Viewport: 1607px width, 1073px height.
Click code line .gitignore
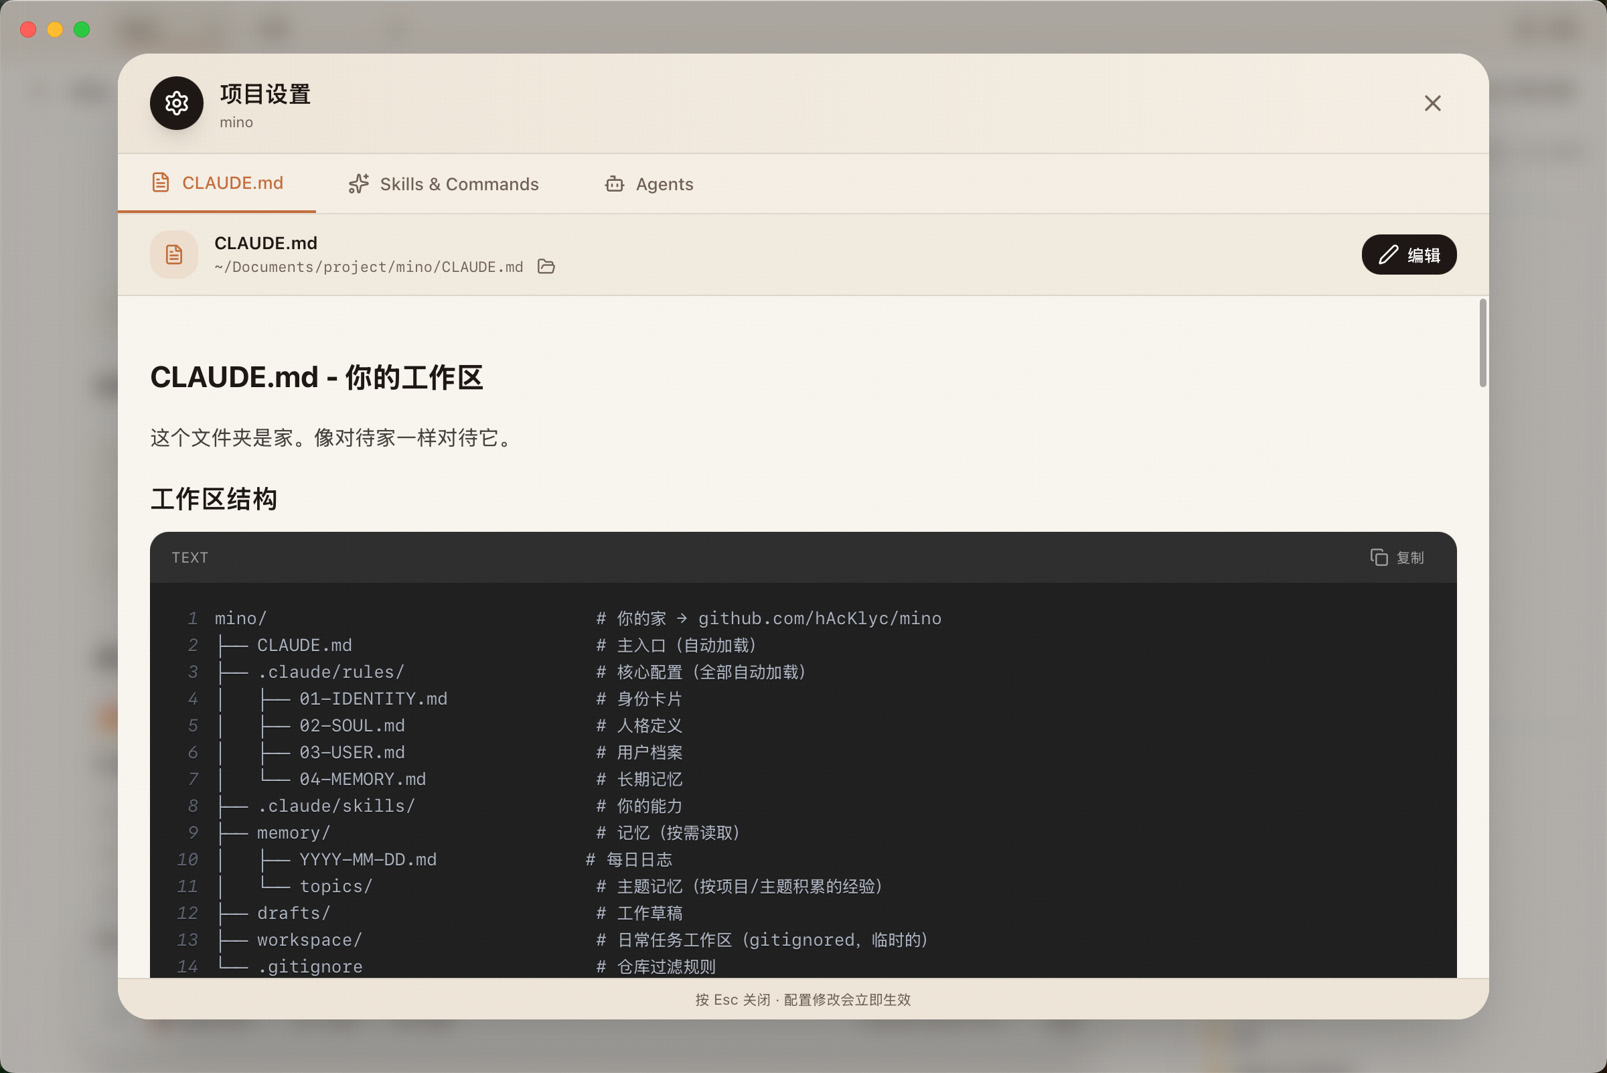(x=310, y=967)
